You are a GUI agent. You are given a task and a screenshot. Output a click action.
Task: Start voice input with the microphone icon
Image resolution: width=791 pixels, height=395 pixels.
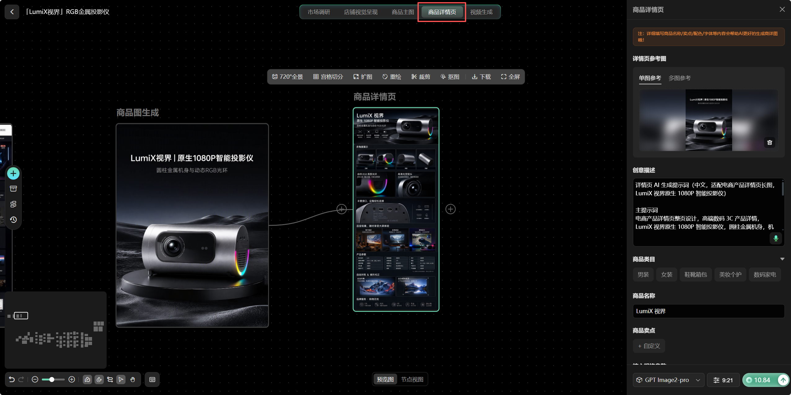(776, 238)
